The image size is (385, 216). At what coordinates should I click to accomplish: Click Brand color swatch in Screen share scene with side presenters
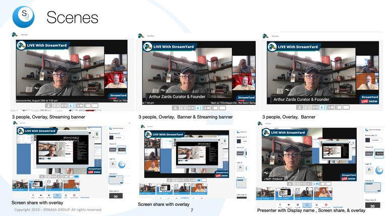pos(239,141)
